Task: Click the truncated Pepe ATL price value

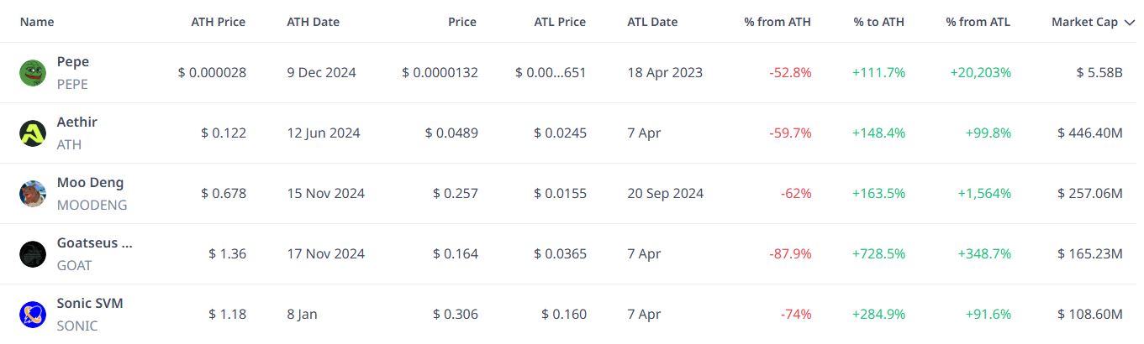Action: [x=551, y=73]
